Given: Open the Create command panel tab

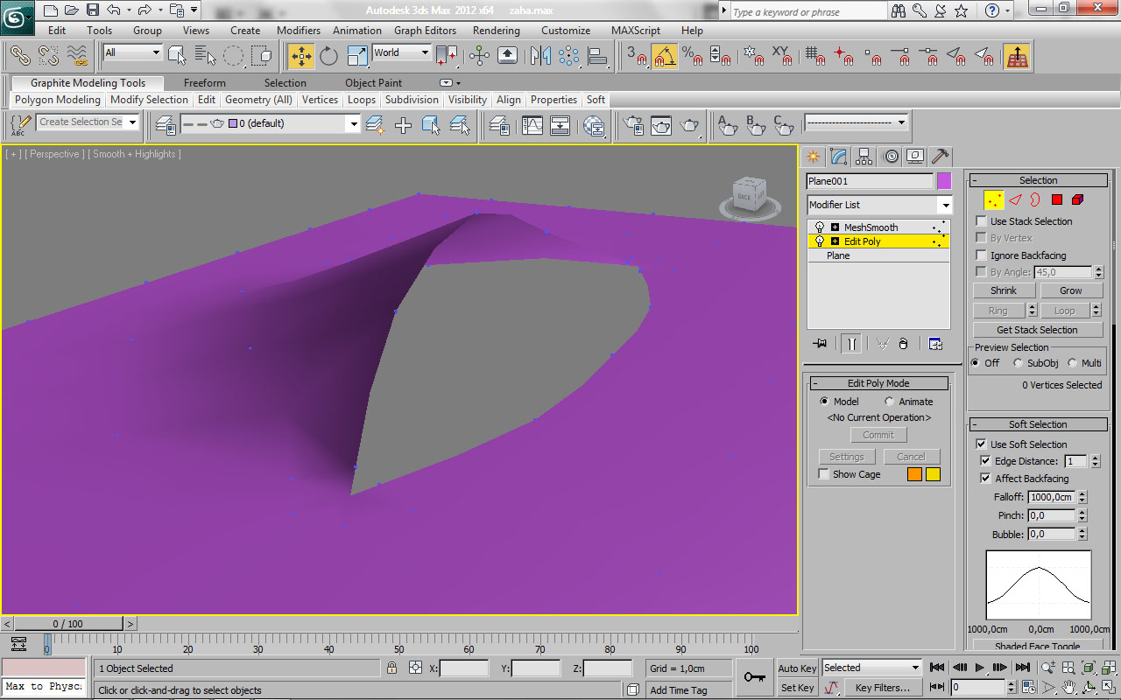Looking at the screenshot, I should coord(814,157).
